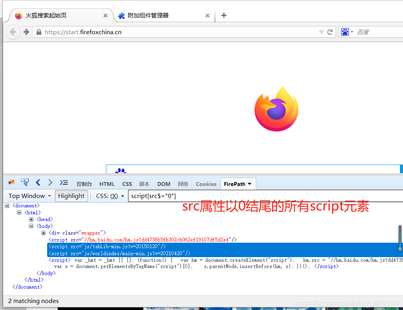Close the 附加组件管理器 tab
The image size is (403, 310).
208,16
